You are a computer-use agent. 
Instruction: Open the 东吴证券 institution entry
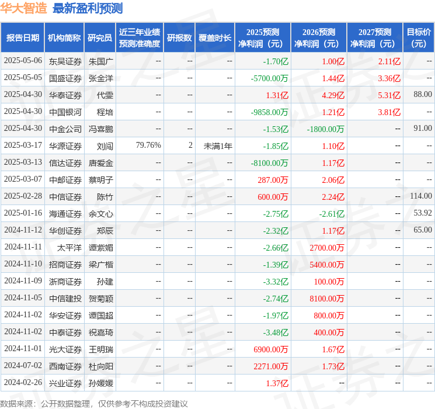(65, 61)
